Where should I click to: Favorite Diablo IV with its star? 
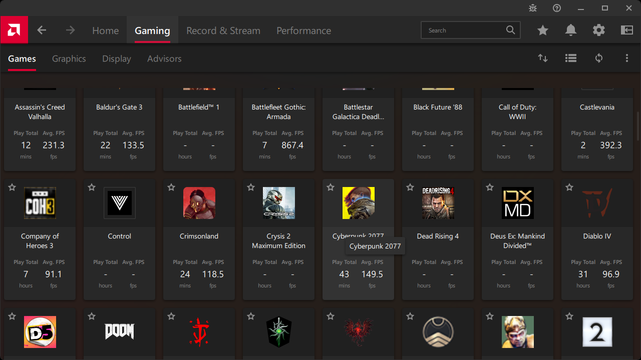[569, 187]
